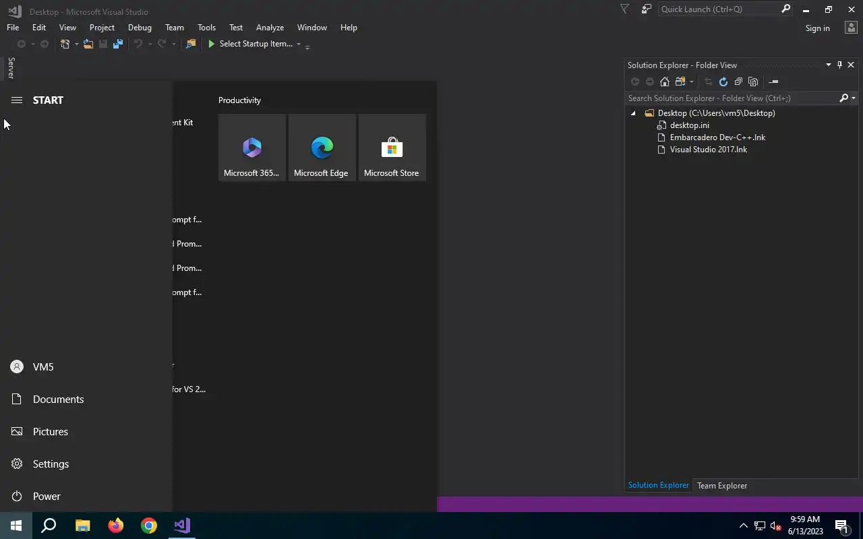Click the Redo toolbar icon

click(162, 44)
